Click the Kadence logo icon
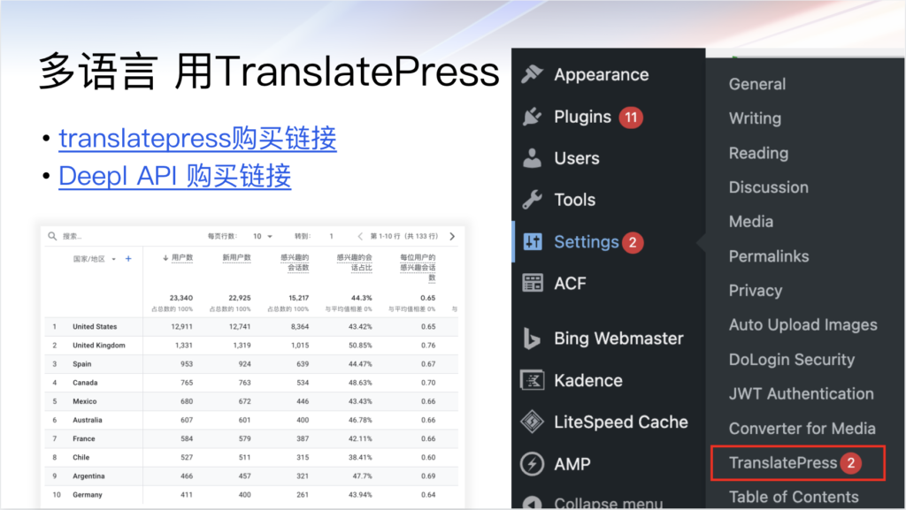The height and width of the screenshot is (510, 906). [532, 380]
